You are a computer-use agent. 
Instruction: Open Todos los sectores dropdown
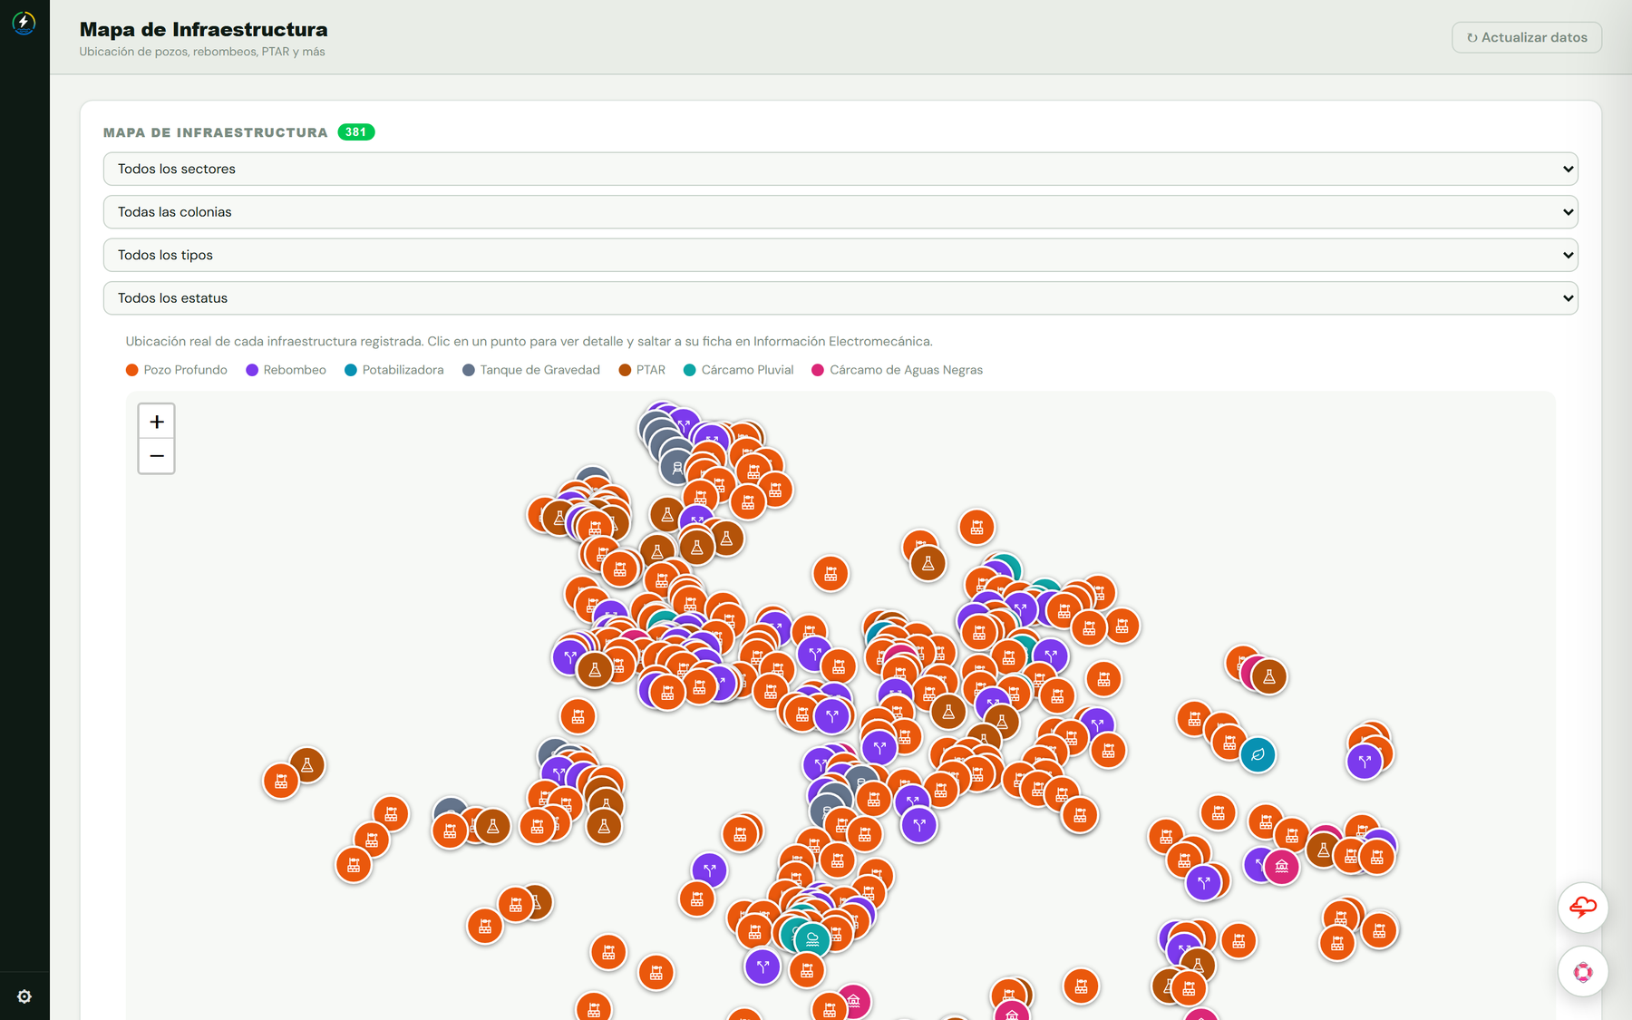tap(840, 169)
